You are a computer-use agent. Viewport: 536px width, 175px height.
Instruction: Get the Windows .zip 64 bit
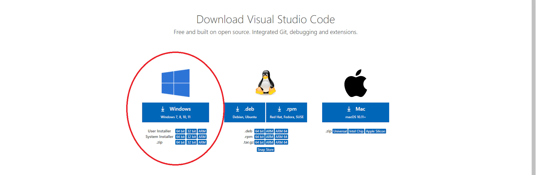[180, 142]
